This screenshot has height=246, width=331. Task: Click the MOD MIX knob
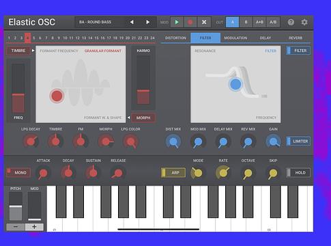coord(198,141)
